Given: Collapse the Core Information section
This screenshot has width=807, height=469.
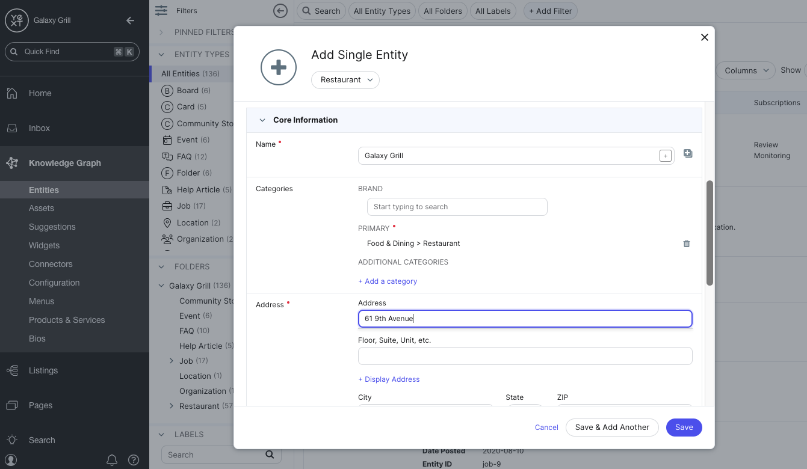Looking at the screenshot, I should pos(262,120).
